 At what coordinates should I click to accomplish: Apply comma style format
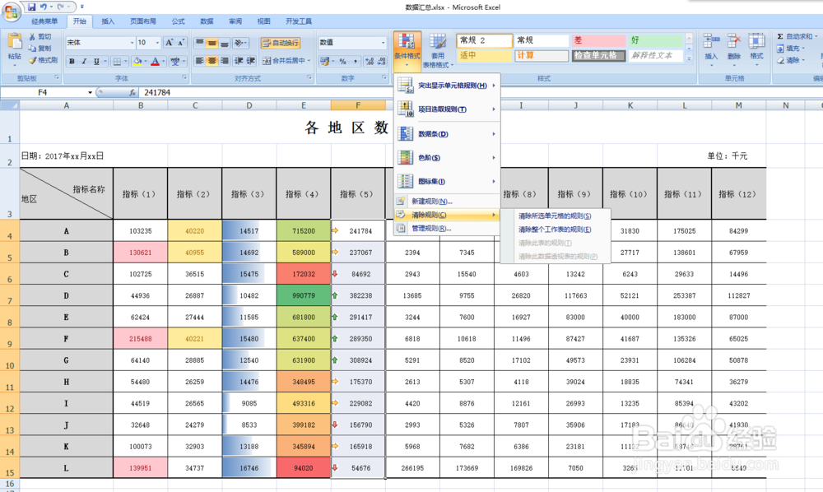point(355,62)
